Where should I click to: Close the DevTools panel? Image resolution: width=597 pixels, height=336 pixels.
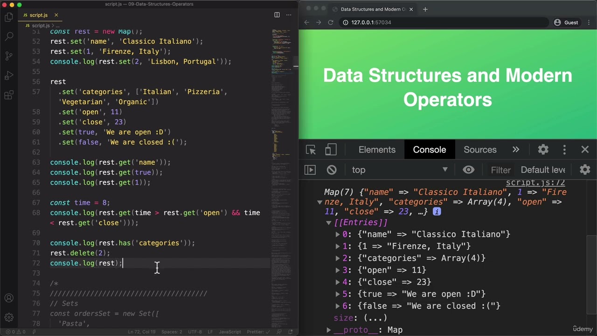tap(585, 150)
